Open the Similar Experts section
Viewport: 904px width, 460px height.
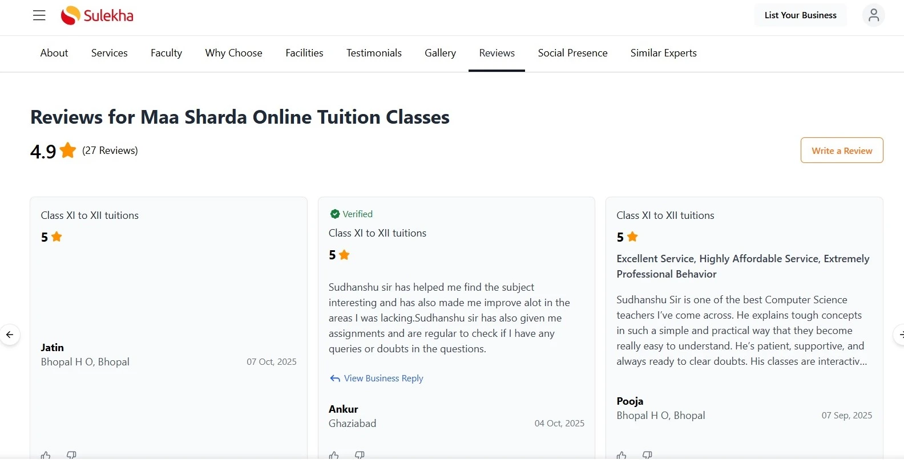click(x=663, y=52)
